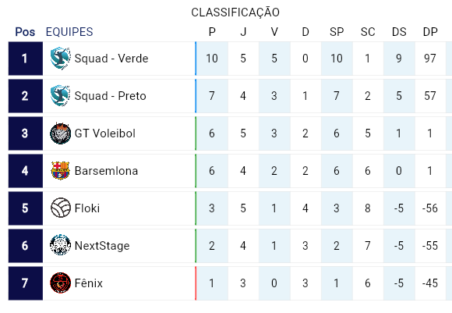Select position 1 rank cell
The width and height of the screenshot is (452, 313).
click(x=26, y=59)
